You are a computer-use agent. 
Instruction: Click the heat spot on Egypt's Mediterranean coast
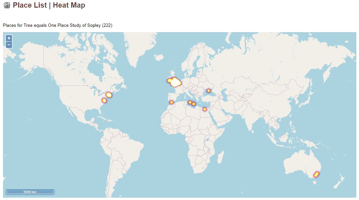(x=205, y=109)
